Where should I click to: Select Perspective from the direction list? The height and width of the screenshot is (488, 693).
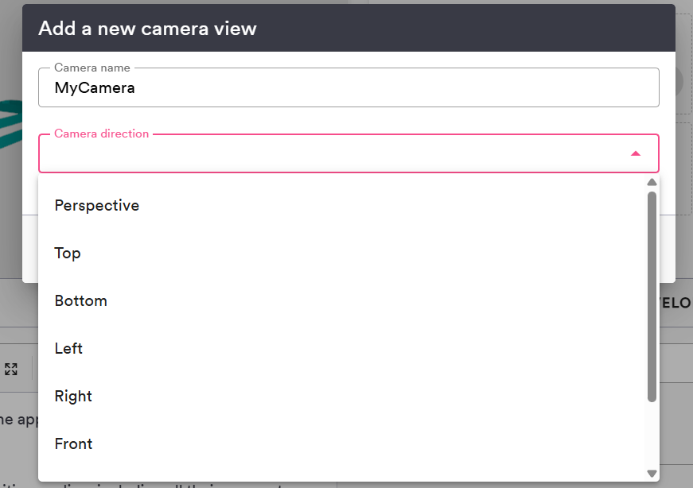[x=97, y=205]
